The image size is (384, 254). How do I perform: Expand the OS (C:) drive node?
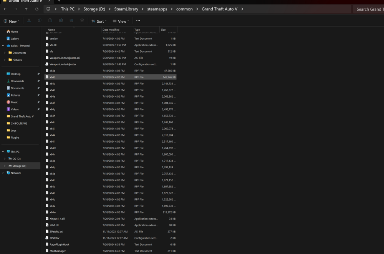[5, 159]
